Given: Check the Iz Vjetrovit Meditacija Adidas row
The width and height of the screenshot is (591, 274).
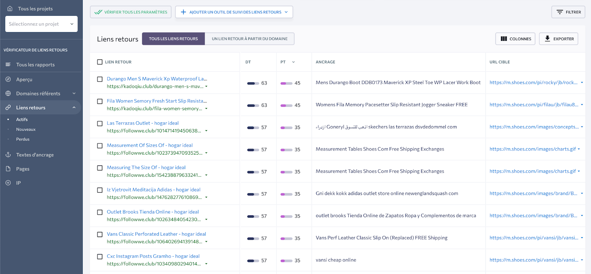Looking at the screenshot, I should point(100,190).
